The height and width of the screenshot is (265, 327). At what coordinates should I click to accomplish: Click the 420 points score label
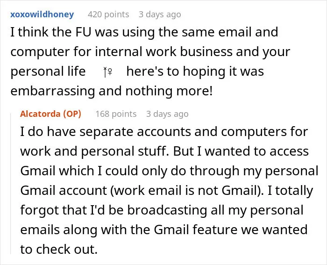coord(108,14)
